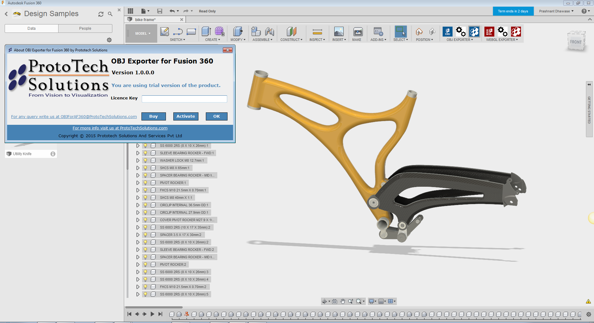Viewport: 594px width, 323px height.
Task: Click the Make 3D print icon
Action: [x=358, y=32]
